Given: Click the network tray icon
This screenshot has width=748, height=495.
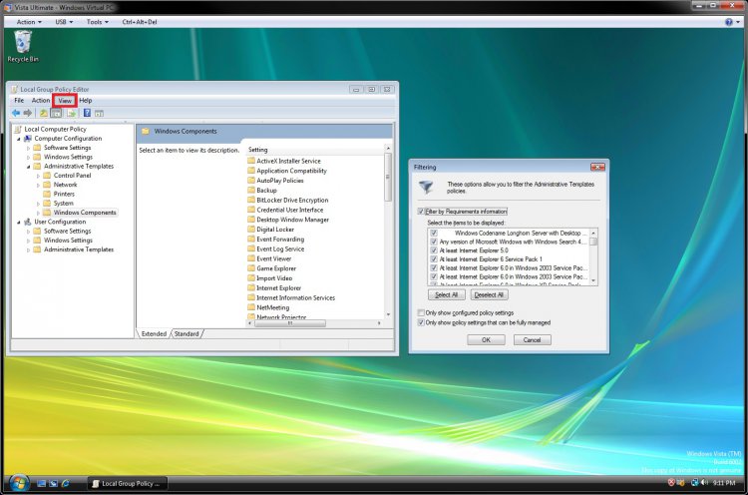Looking at the screenshot, I should (695, 483).
